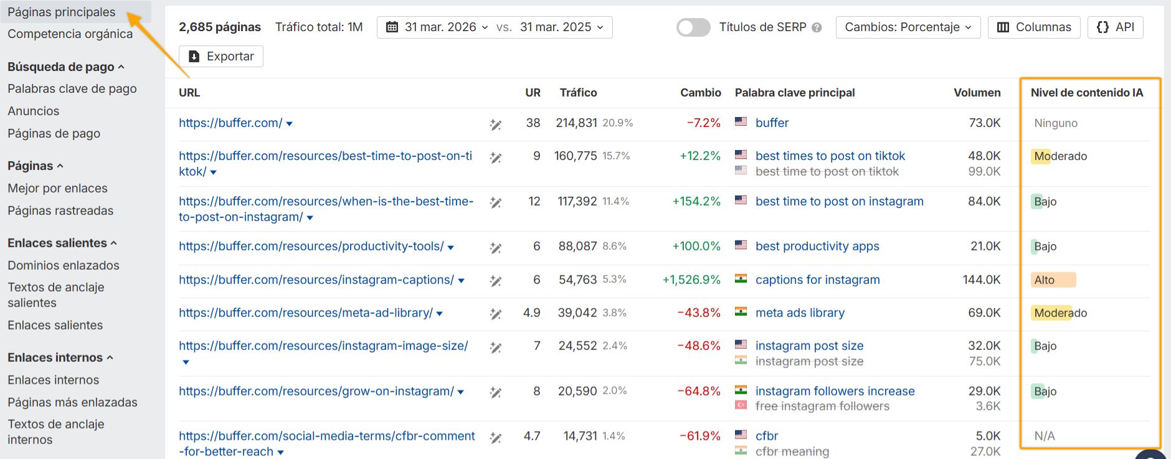Click the Exportar button
This screenshot has width=1171, height=459.
(220, 56)
